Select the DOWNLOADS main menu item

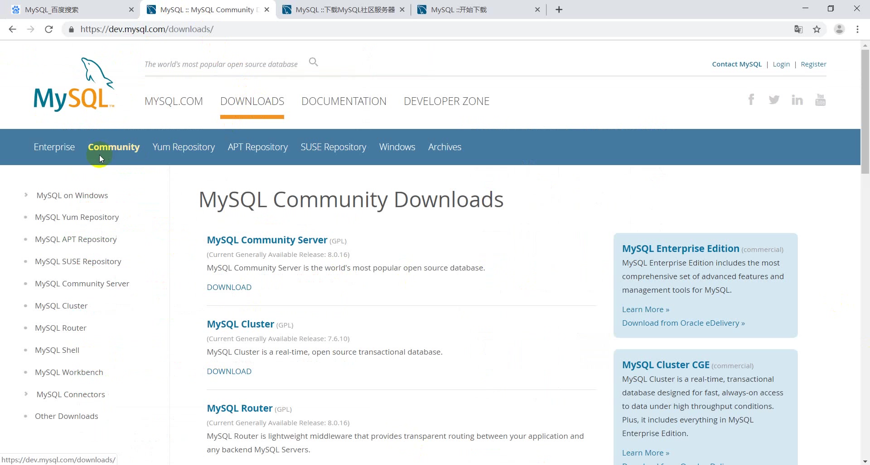point(252,101)
